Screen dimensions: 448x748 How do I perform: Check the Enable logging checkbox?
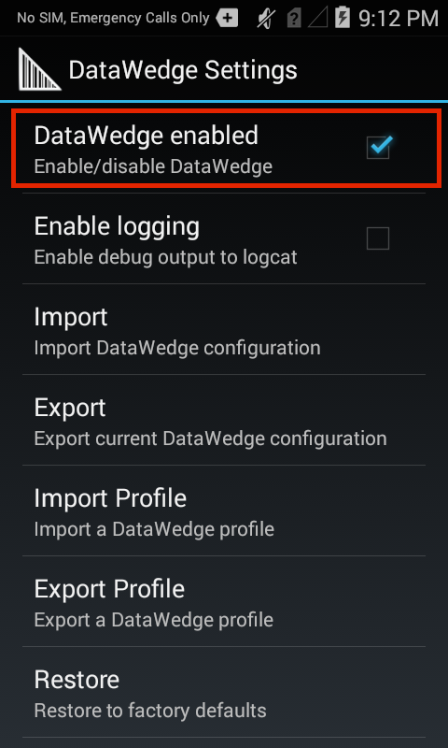point(378,238)
